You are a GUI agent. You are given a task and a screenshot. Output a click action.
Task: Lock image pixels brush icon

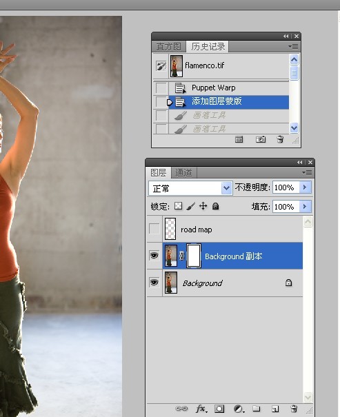pos(190,206)
